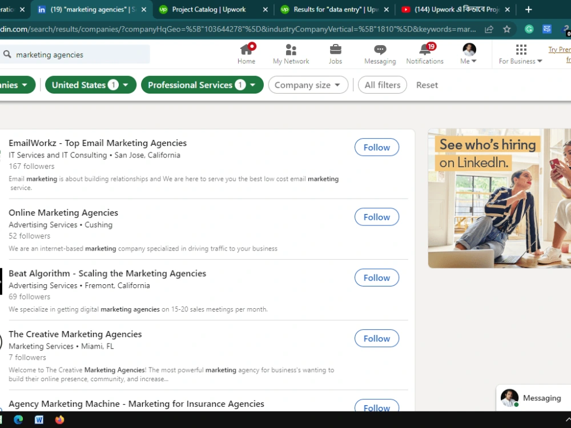Screen dimensions: 571x428
Task: Open Microsoft Word from taskbar
Action: pyautogui.click(x=39, y=419)
